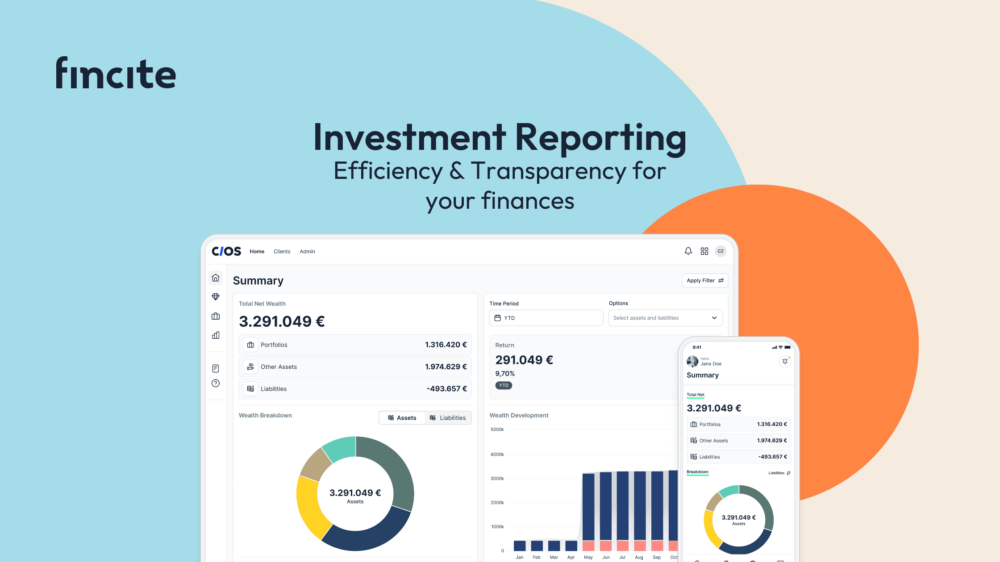This screenshot has width=1000, height=562.
Task: Switch Wealth Breakdown to the Assets tab
Action: pyautogui.click(x=402, y=418)
